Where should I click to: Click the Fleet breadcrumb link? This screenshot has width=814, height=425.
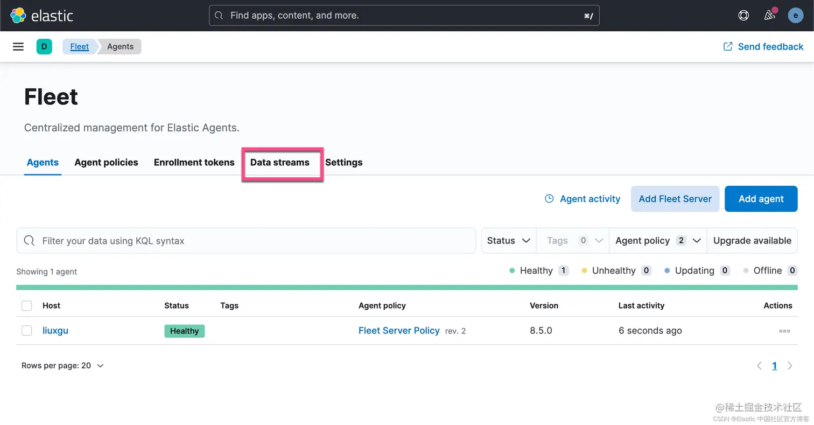click(x=79, y=46)
